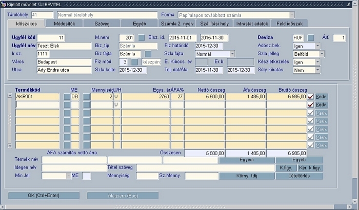The height and width of the screenshot is (210, 359).
Task: Select the Számla 2. nyelv tab
Action: (177, 24)
